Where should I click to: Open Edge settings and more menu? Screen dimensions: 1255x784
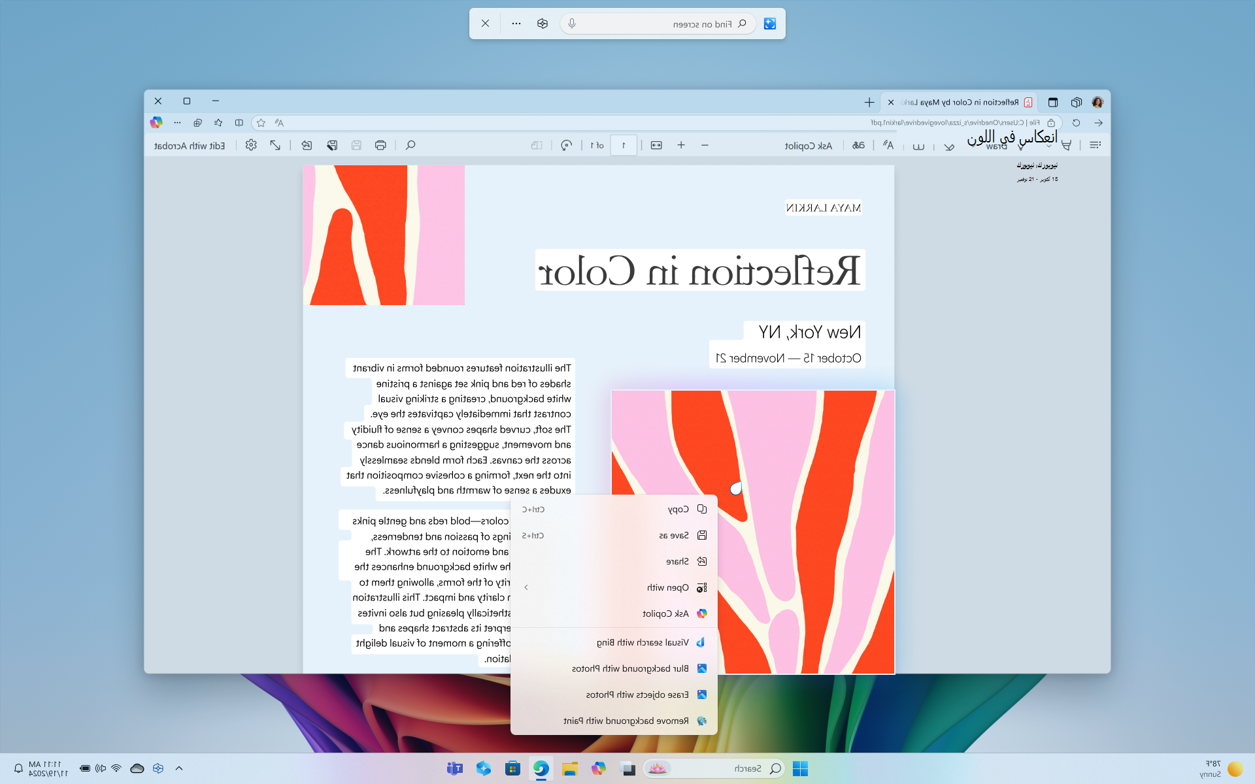177,123
